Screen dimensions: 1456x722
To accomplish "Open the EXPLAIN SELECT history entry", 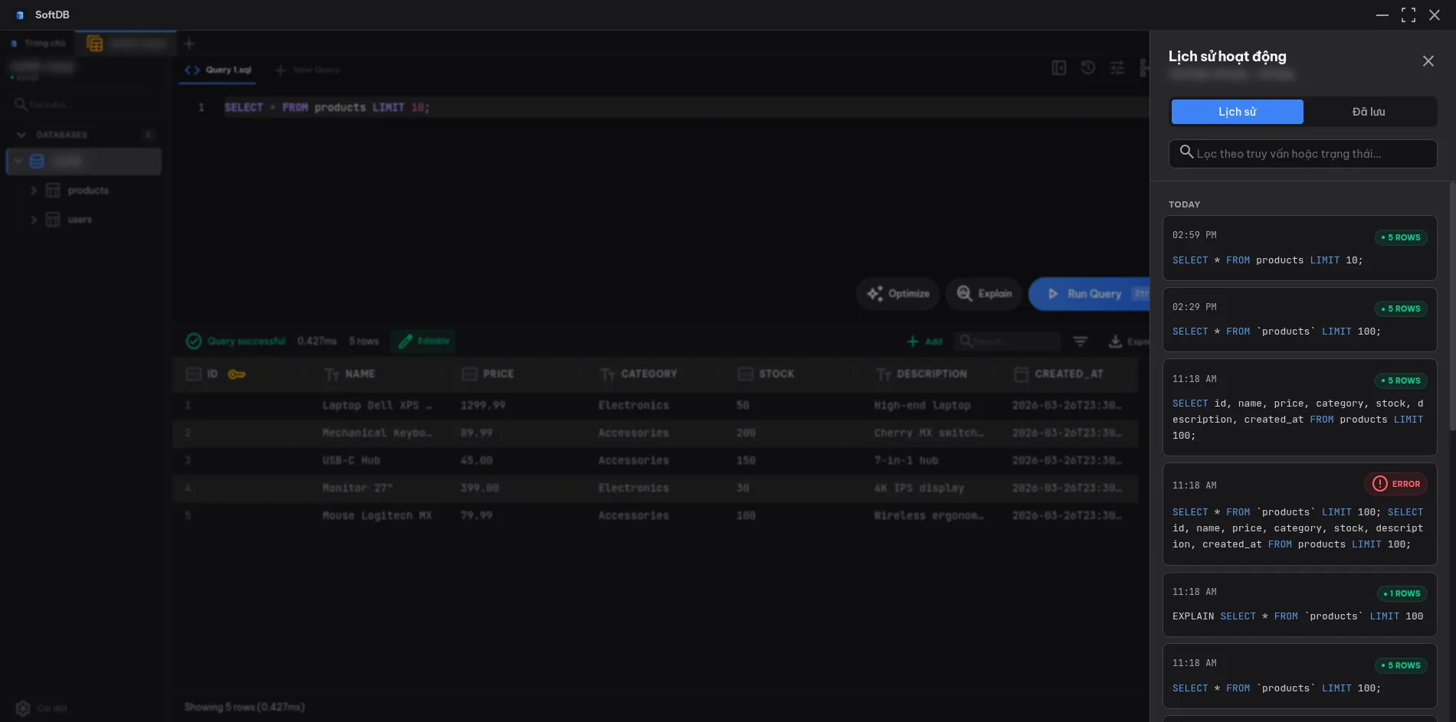I will pos(1299,605).
